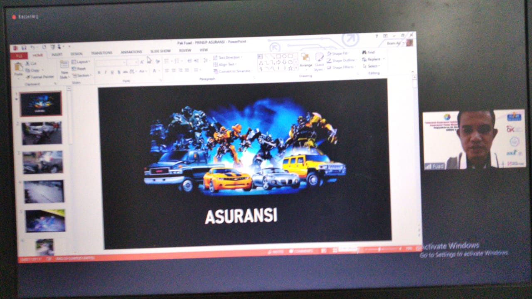Image resolution: width=532 pixels, height=299 pixels.
Task: Open the Select dropdown in Editing
Action: click(x=371, y=66)
